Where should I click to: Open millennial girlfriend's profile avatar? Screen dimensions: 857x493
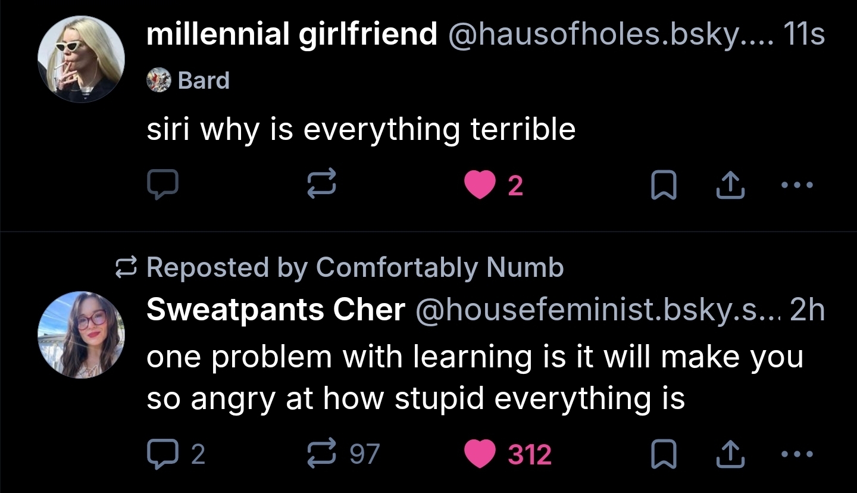(81, 60)
